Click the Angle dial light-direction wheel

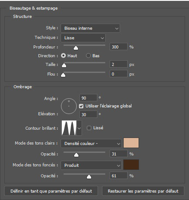[69, 106]
